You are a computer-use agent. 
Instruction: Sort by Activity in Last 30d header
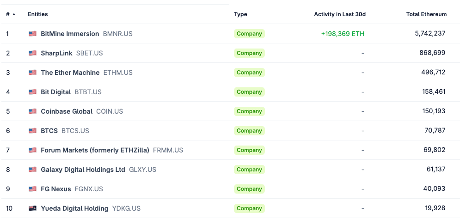click(340, 14)
